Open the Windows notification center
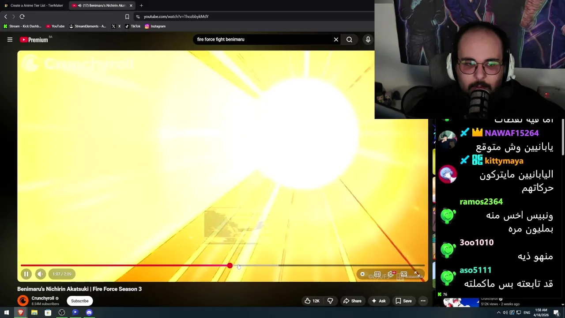Viewport: 565px width, 318px height. pyautogui.click(x=556, y=312)
